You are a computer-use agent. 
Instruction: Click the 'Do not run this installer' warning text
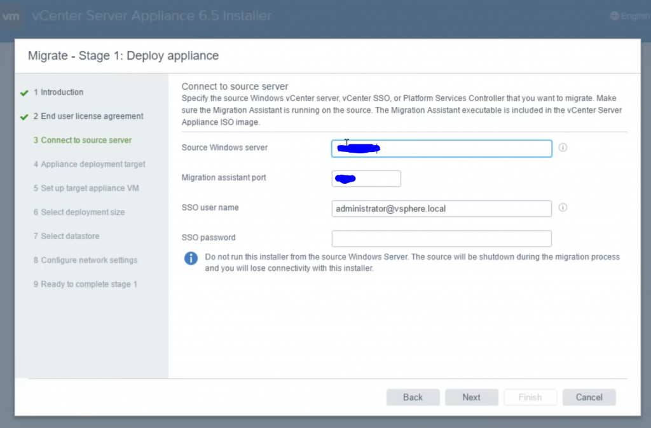coord(412,263)
